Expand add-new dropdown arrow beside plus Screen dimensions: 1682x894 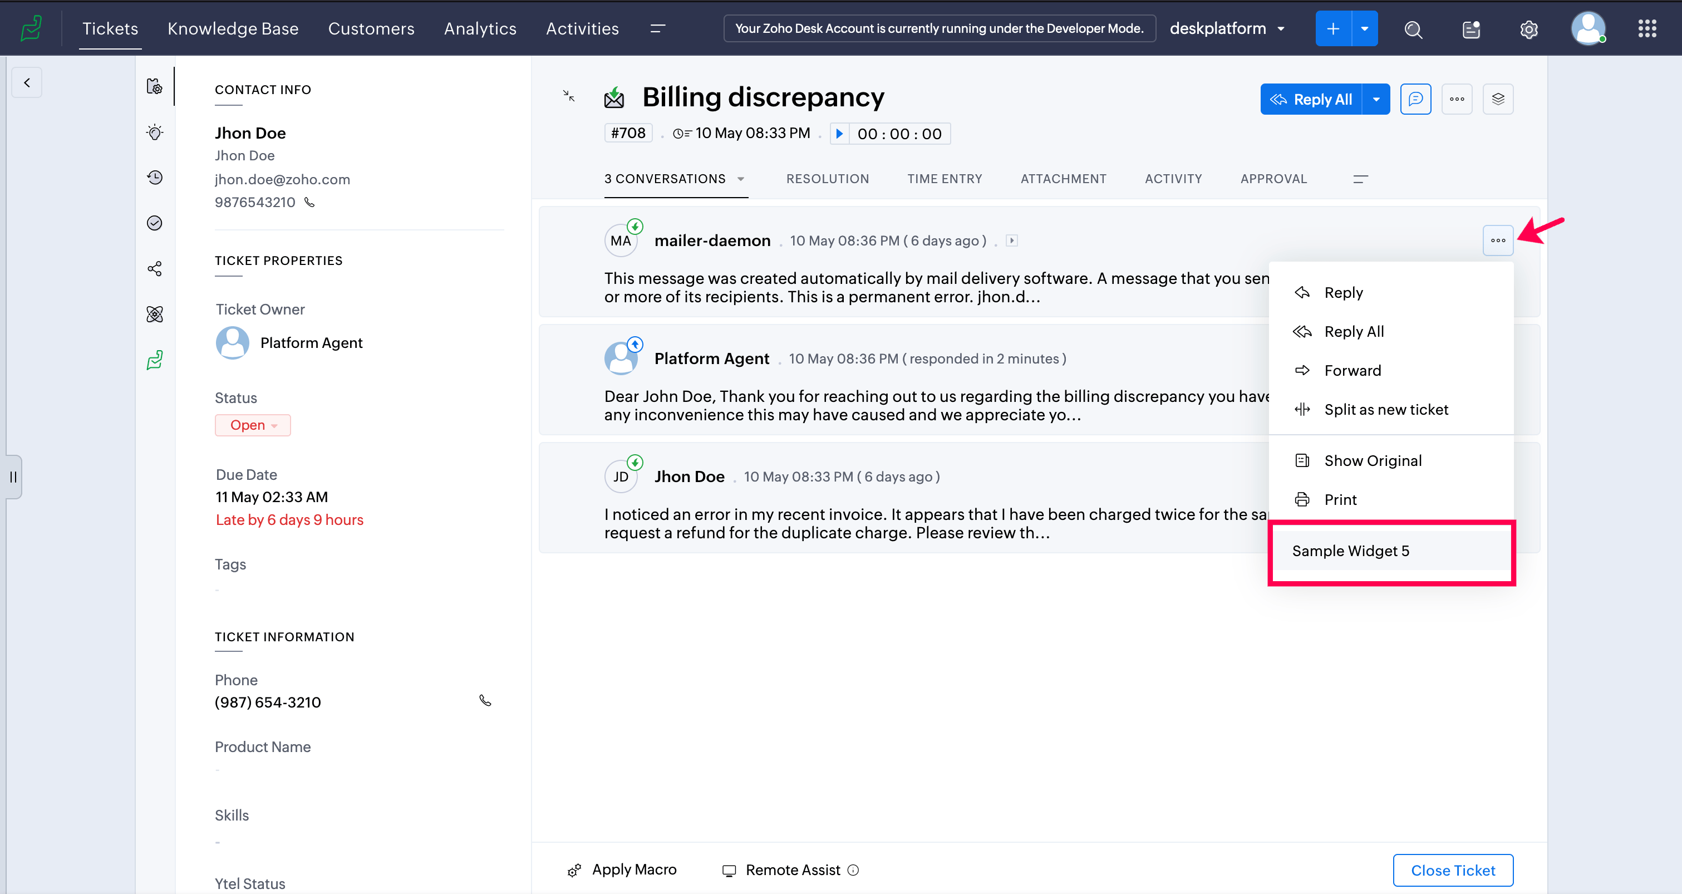(x=1365, y=28)
